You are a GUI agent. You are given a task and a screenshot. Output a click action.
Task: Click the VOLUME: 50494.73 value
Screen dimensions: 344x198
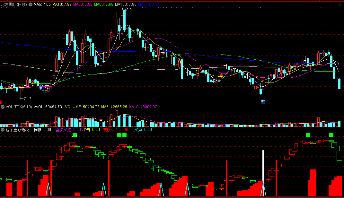[x=82, y=107]
